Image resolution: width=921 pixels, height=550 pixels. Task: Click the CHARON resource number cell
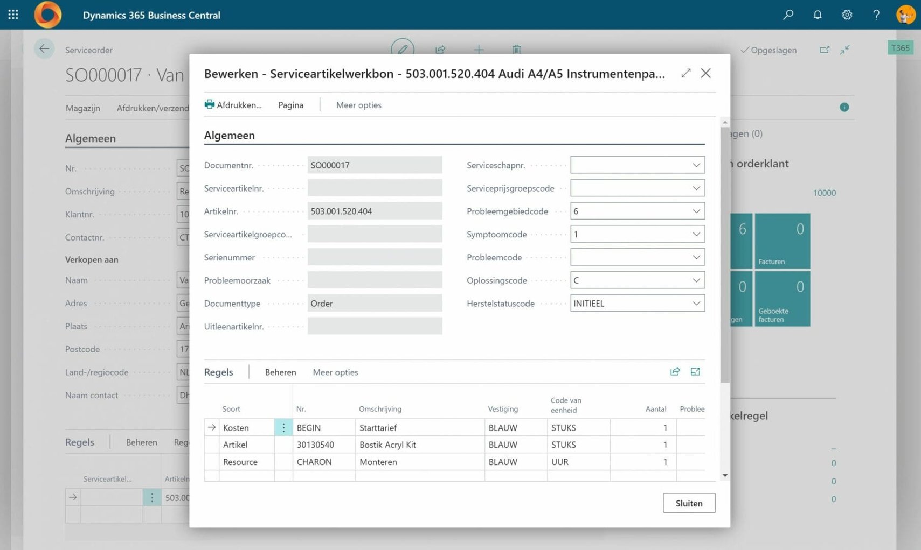click(324, 462)
